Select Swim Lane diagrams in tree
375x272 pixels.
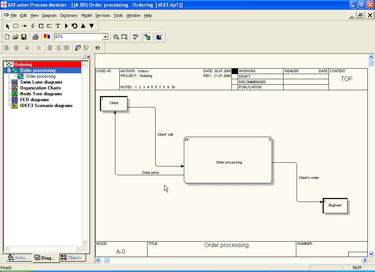41,82
